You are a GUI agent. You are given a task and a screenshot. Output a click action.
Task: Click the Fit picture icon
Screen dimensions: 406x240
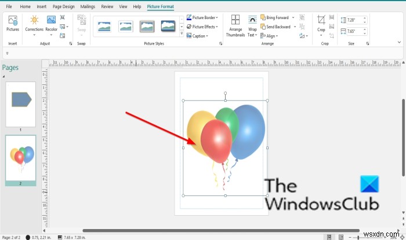click(332, 17)
